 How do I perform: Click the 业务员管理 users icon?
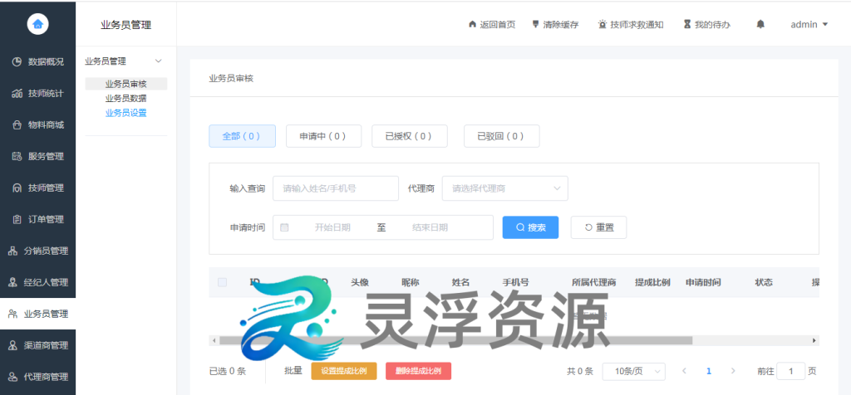click(x=13, y=314)
